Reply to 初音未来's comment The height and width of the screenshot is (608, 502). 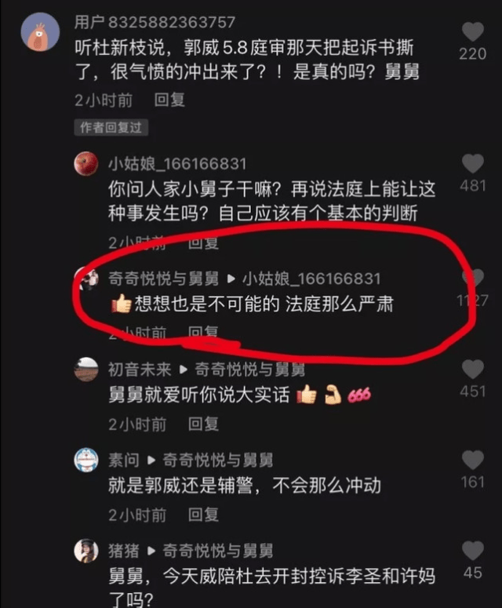[x=203, y=424]
